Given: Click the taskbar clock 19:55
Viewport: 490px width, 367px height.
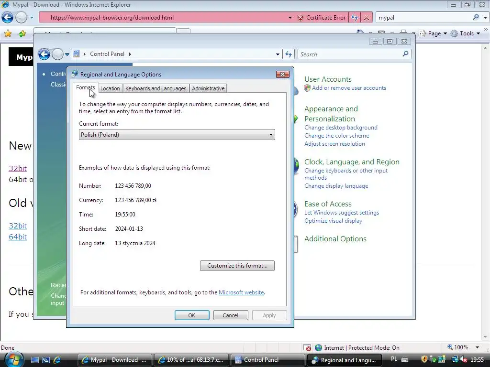Looking at the screenshot, I should click(x=477, y=360).
